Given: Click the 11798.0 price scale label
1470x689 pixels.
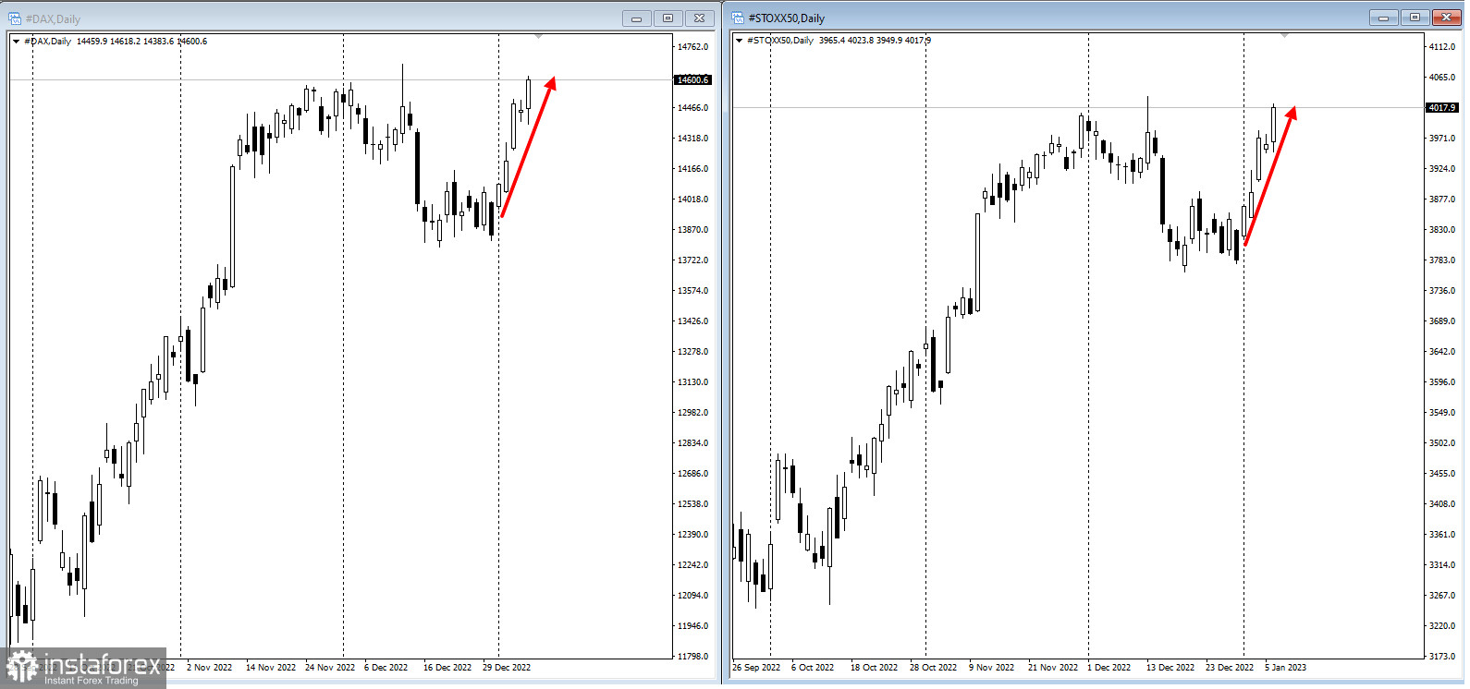Looking at the screenshot, I should pyautogui.click(x=693, y=657).
